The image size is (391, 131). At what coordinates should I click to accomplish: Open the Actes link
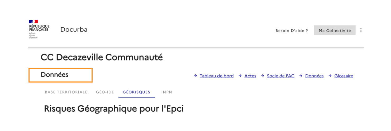tap(250, 76)
